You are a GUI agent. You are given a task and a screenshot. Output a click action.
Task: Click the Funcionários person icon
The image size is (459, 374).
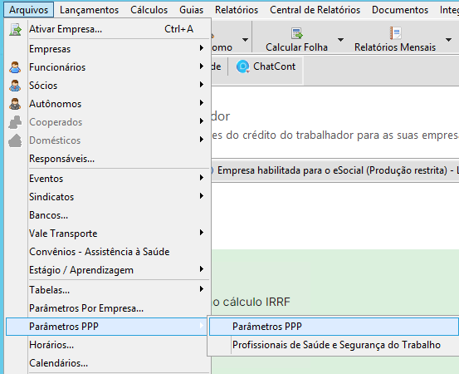click(15, 67)
